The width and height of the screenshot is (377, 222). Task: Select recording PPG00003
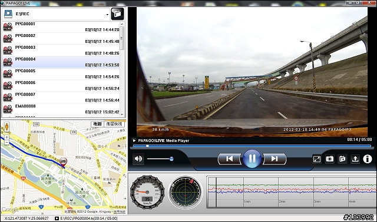(x=61, y=51)
